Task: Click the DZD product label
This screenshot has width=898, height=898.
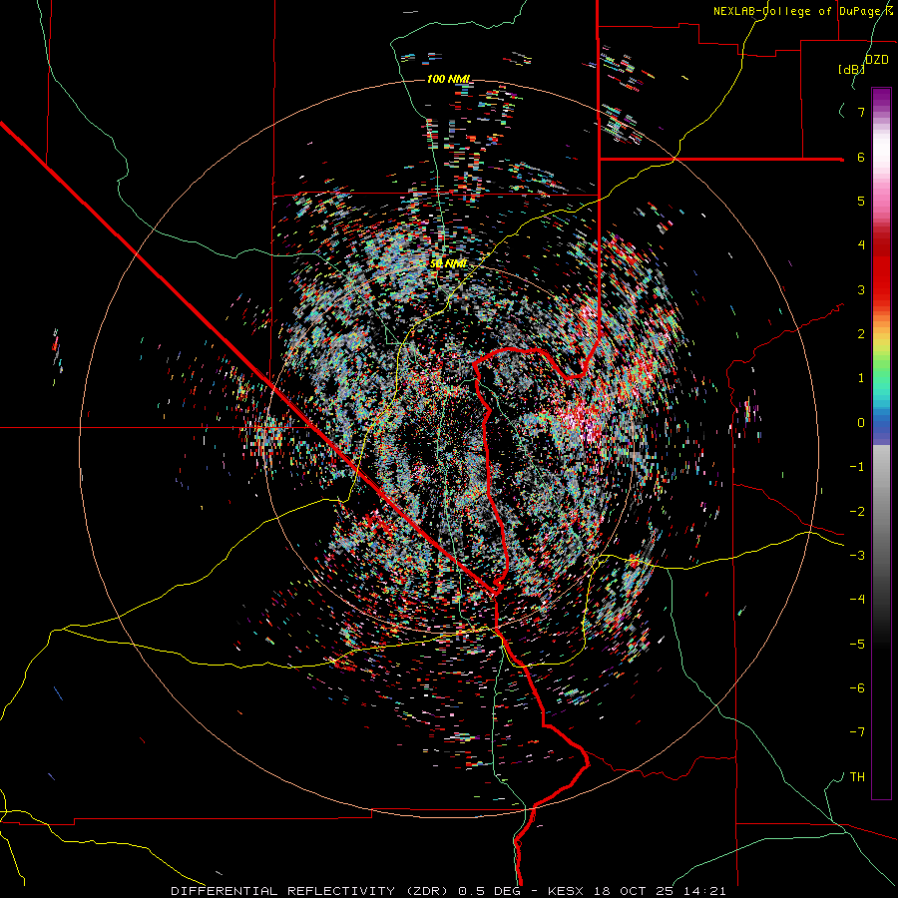Action: (876, 60)
